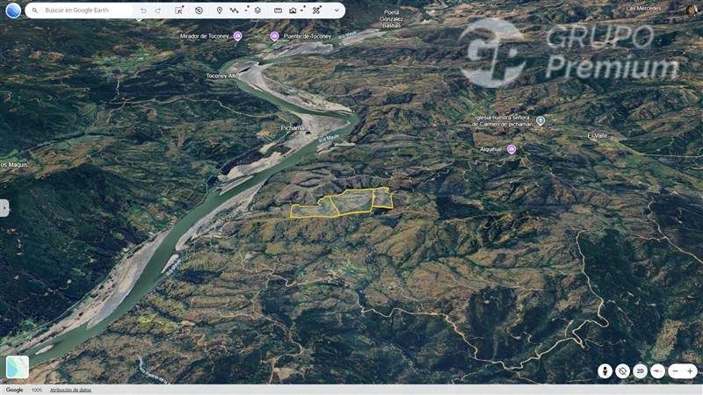Viewport: 703px width, 395px height.
Task: Open the map layers icon in toolbar
Action: [257, 11]
